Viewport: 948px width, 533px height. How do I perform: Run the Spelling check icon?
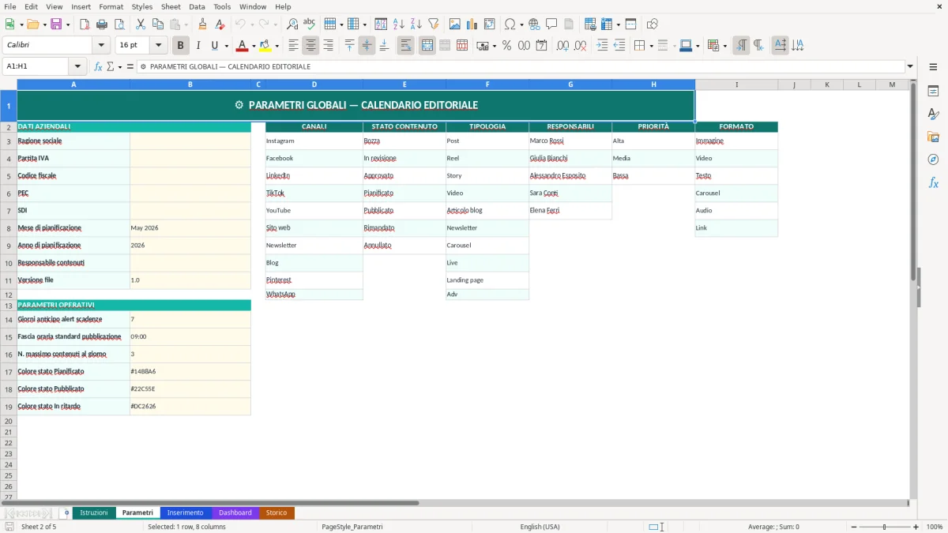310,24
